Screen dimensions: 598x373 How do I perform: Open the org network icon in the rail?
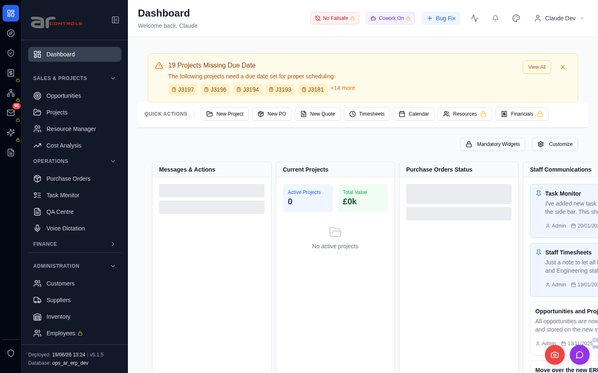point(11,93)
